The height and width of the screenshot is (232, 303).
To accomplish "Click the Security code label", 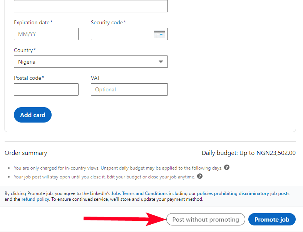I will tap(107, 22).
